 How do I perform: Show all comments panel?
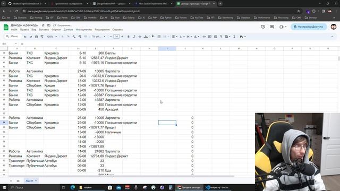[271, 27]
